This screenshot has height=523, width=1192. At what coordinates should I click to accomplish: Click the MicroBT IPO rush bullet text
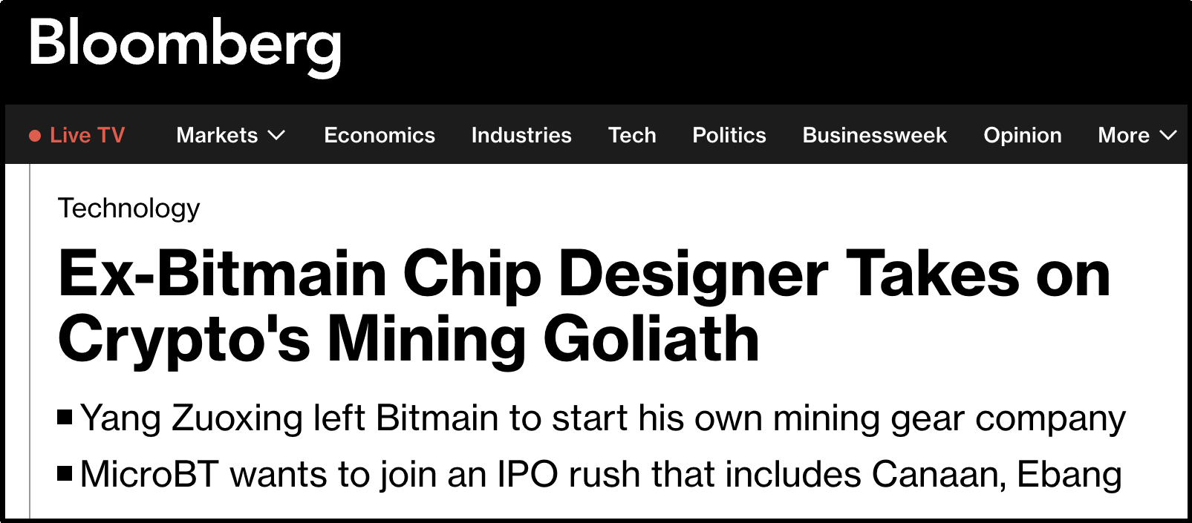(601, 475)
